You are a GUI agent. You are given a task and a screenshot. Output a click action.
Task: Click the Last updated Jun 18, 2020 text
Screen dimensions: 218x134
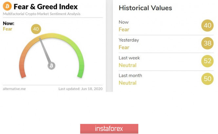pos(80,89)
